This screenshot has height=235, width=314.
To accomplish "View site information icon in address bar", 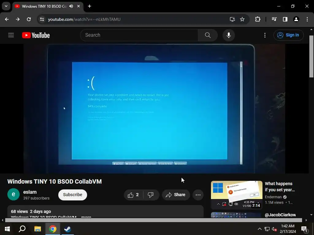I will [x=42, y=19].
